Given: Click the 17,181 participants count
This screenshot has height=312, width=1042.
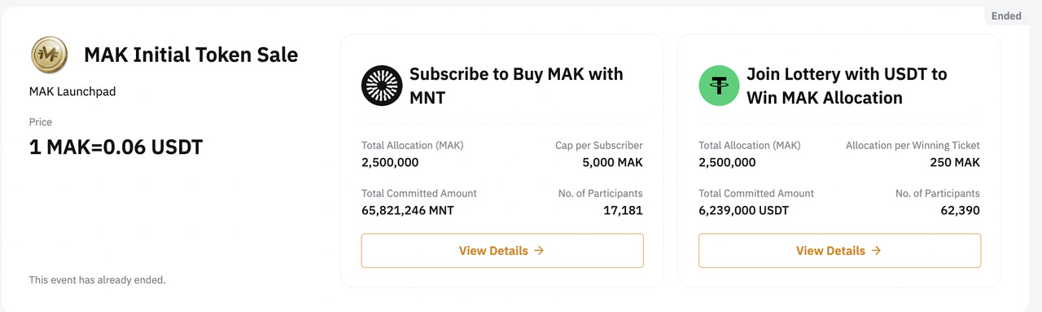Looking at the screenshot, I should click(x=624, y=210).
